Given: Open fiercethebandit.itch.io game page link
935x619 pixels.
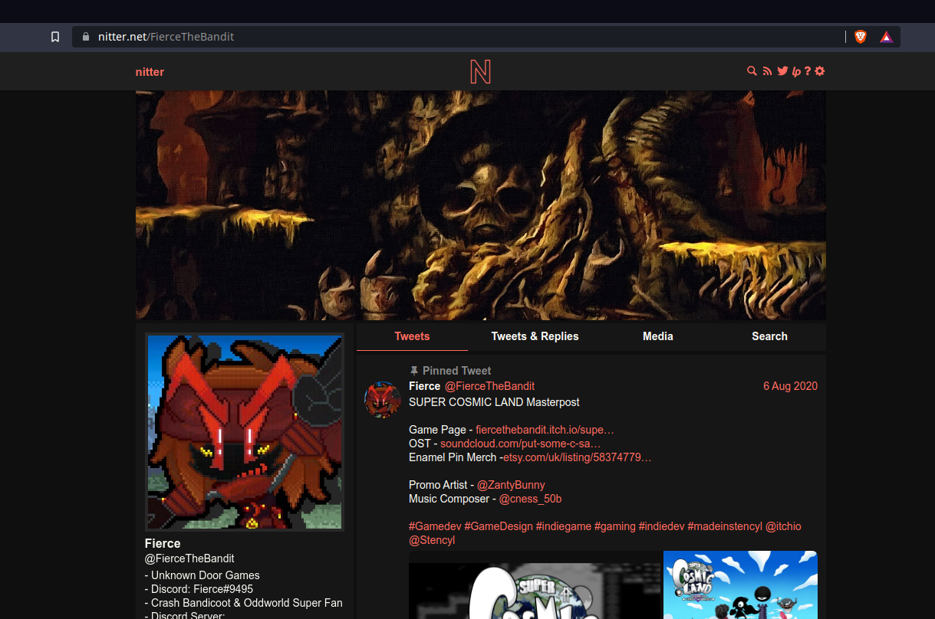Looking at the screenshot, I should coord(545,430).
